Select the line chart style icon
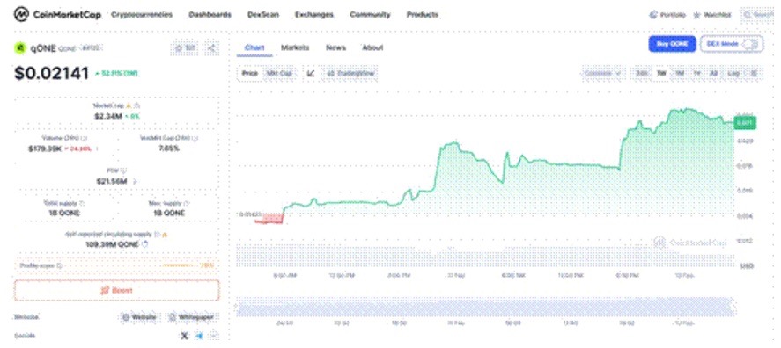The image size is (781, 348). coord(312,73)
